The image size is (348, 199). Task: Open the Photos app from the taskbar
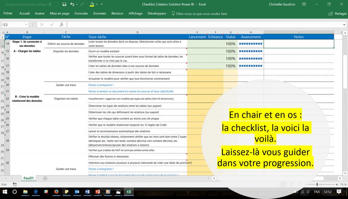(x=118, y=192)
